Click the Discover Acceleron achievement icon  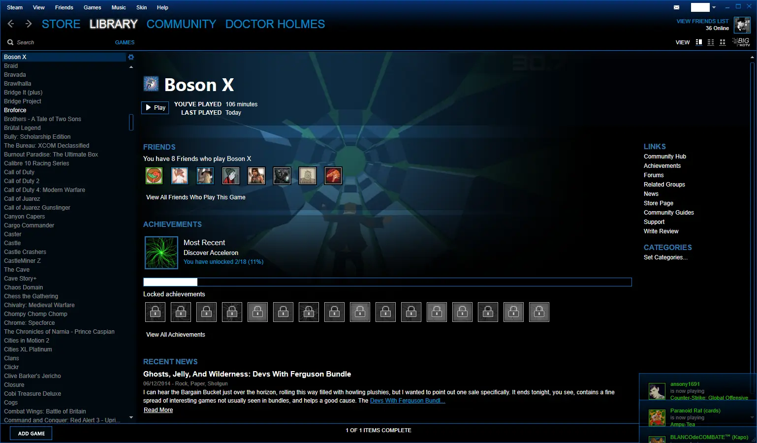tap(161, 253)
